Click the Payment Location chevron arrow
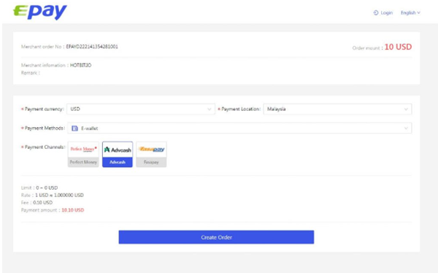Image resolution: width=438 pixels, height=273 pixels. (406, 109)
